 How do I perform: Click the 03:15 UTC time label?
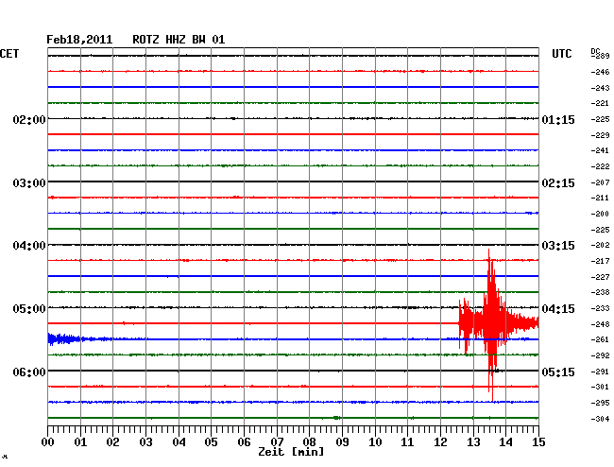click(x=558, y=246)
